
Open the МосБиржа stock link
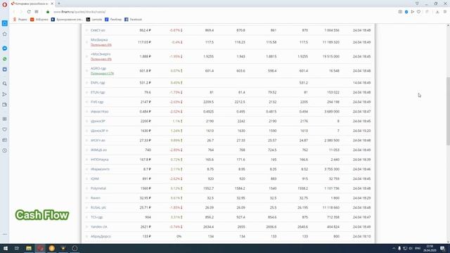[99, 40]
